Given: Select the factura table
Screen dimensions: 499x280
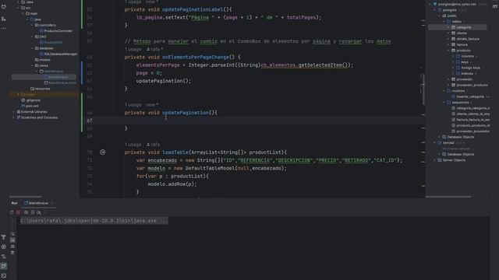Looking at the screenshot, I should pos(460,45).
